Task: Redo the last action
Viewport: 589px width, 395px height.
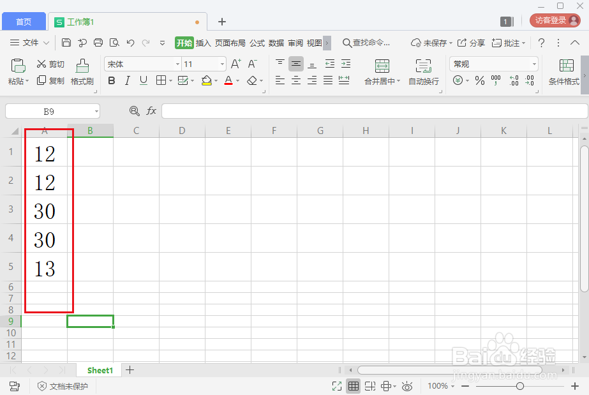Action: [146, 43]
